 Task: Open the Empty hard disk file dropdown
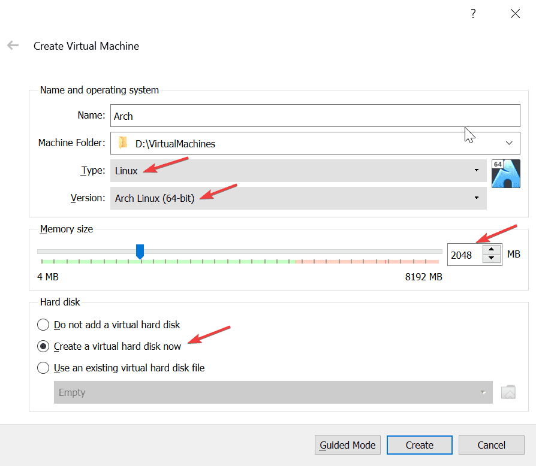273,392
